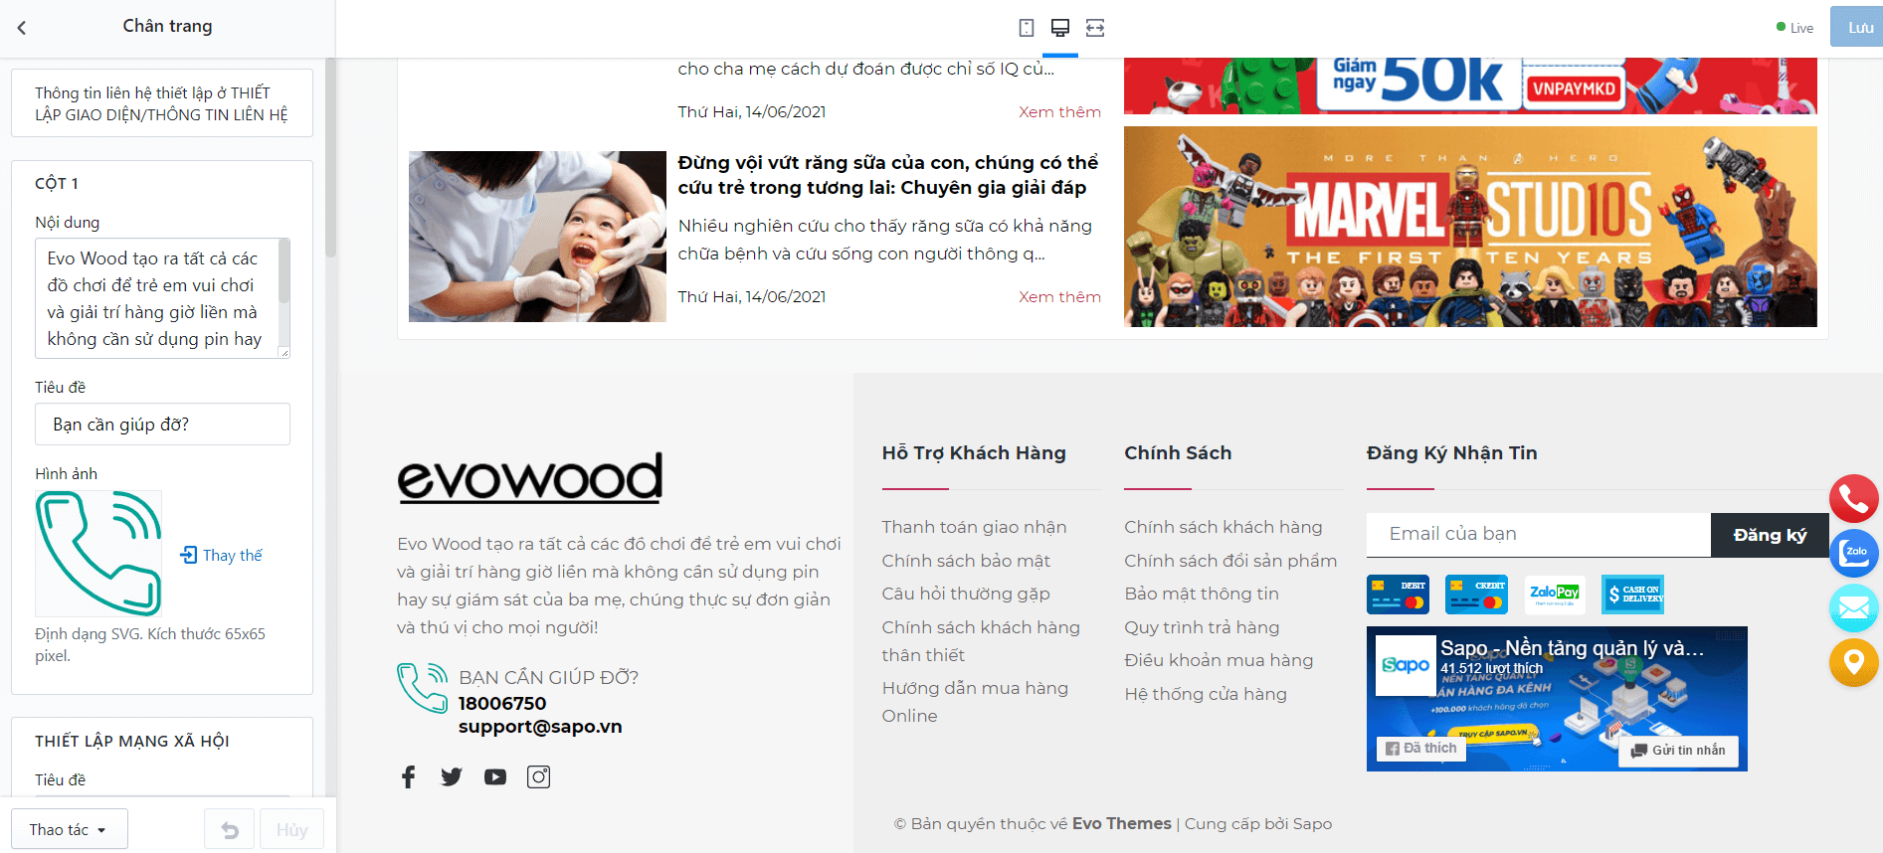This screenshot has width=1883, height=853.
Task: Open Thanh toán giao nhận link
Action: pyautogui.click(x=974, y=527)
